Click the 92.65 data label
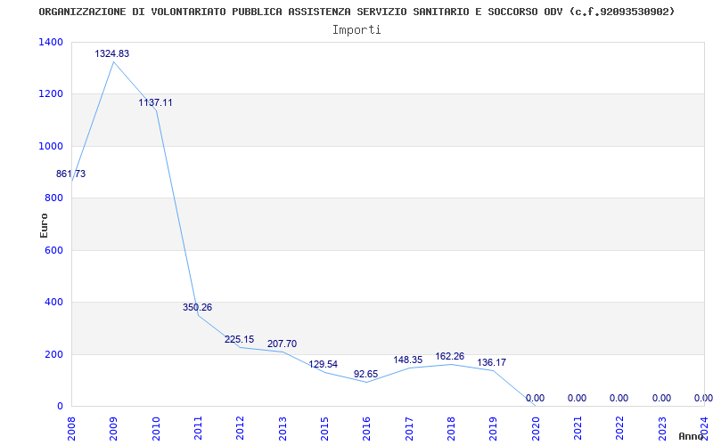Image resolution: width=713 pixels, height=445 pixels. (366, 375)
